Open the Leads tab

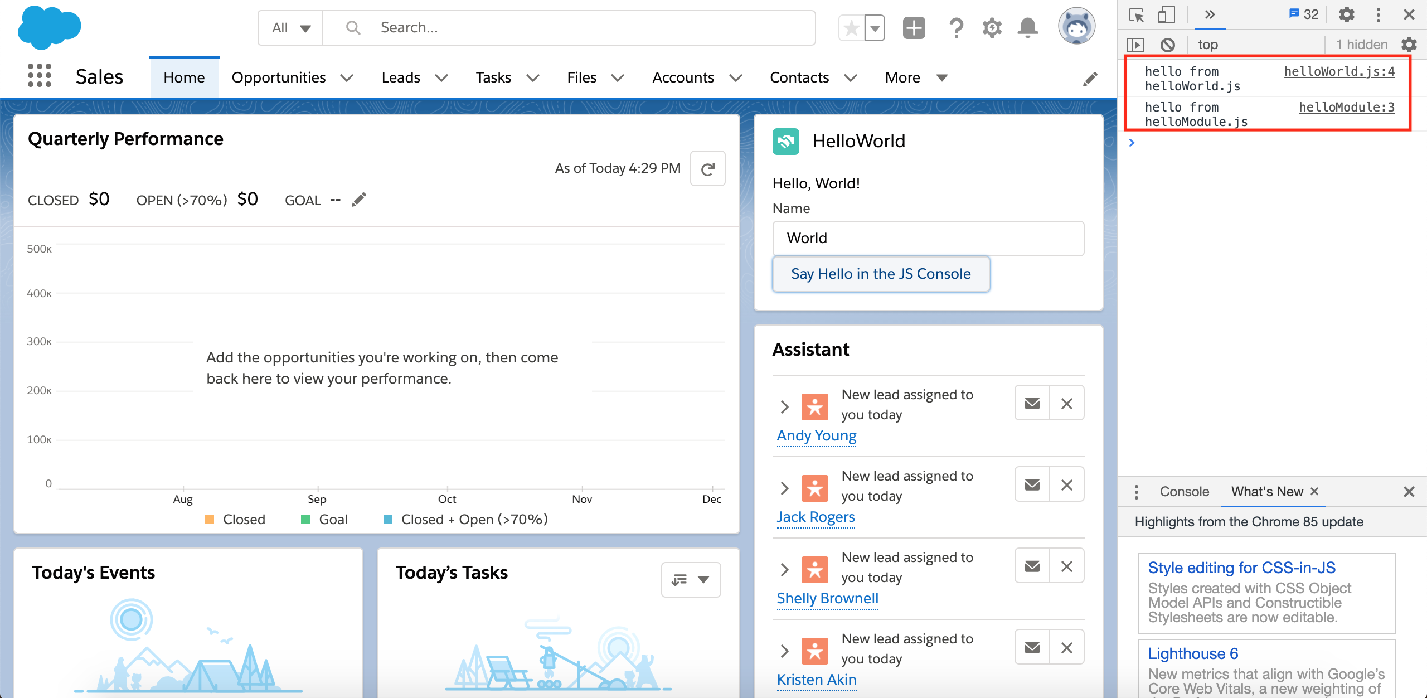(x=400, y=77)
